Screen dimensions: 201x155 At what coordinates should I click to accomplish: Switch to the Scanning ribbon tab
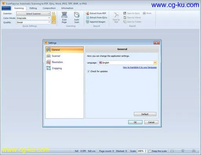pos(19,8)
